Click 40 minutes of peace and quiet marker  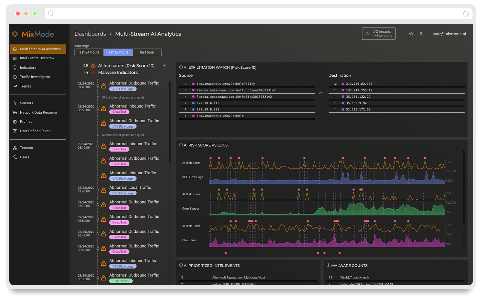click(123, 135)
